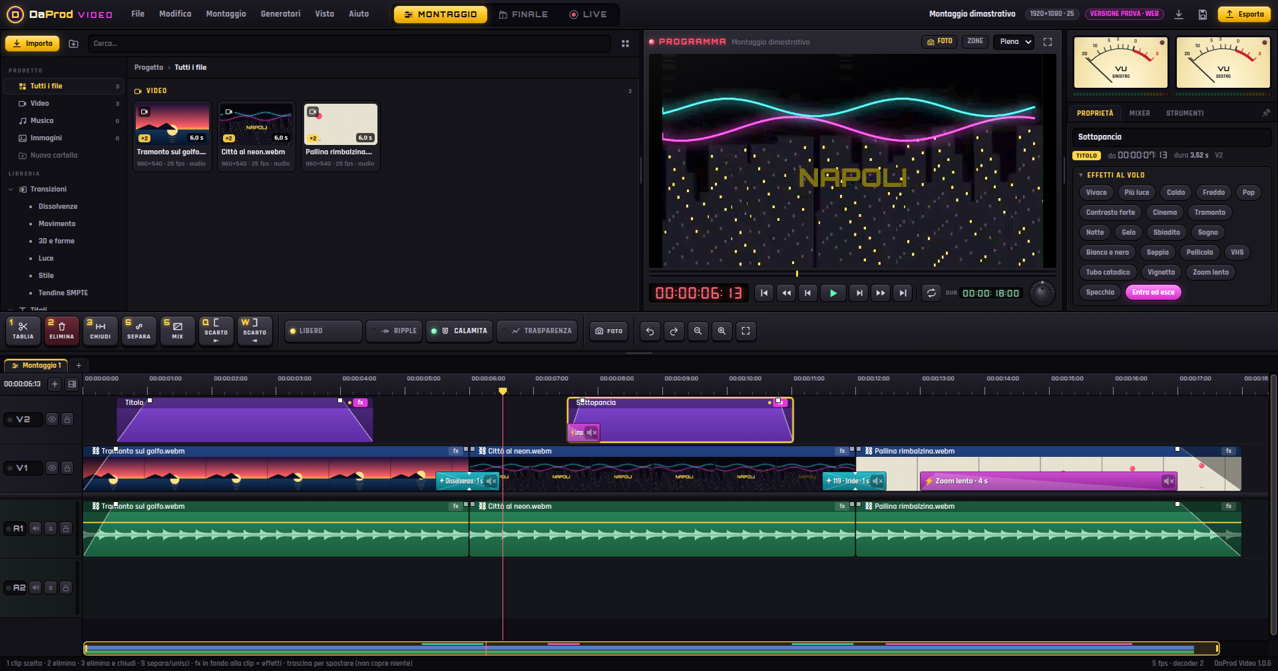Collapse the Effetti al volo section
The image size is (1278, 671).
click(1081, 176)
